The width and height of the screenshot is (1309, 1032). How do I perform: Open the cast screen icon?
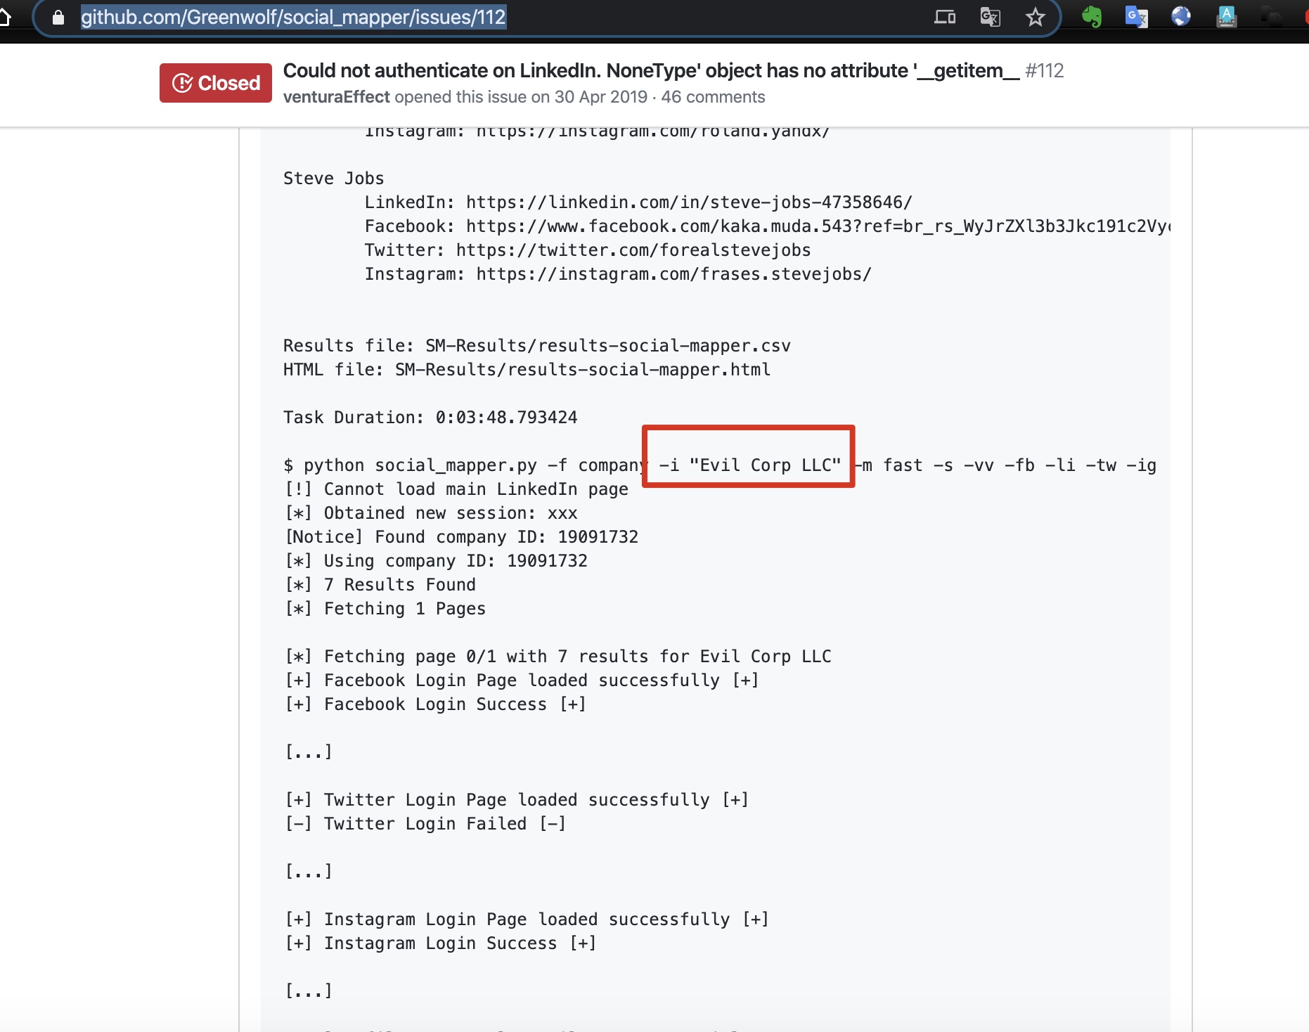click(944, 17)
